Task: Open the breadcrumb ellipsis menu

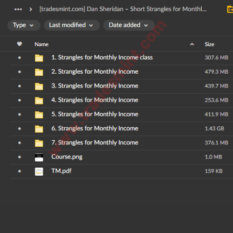Action: (18, 9)
